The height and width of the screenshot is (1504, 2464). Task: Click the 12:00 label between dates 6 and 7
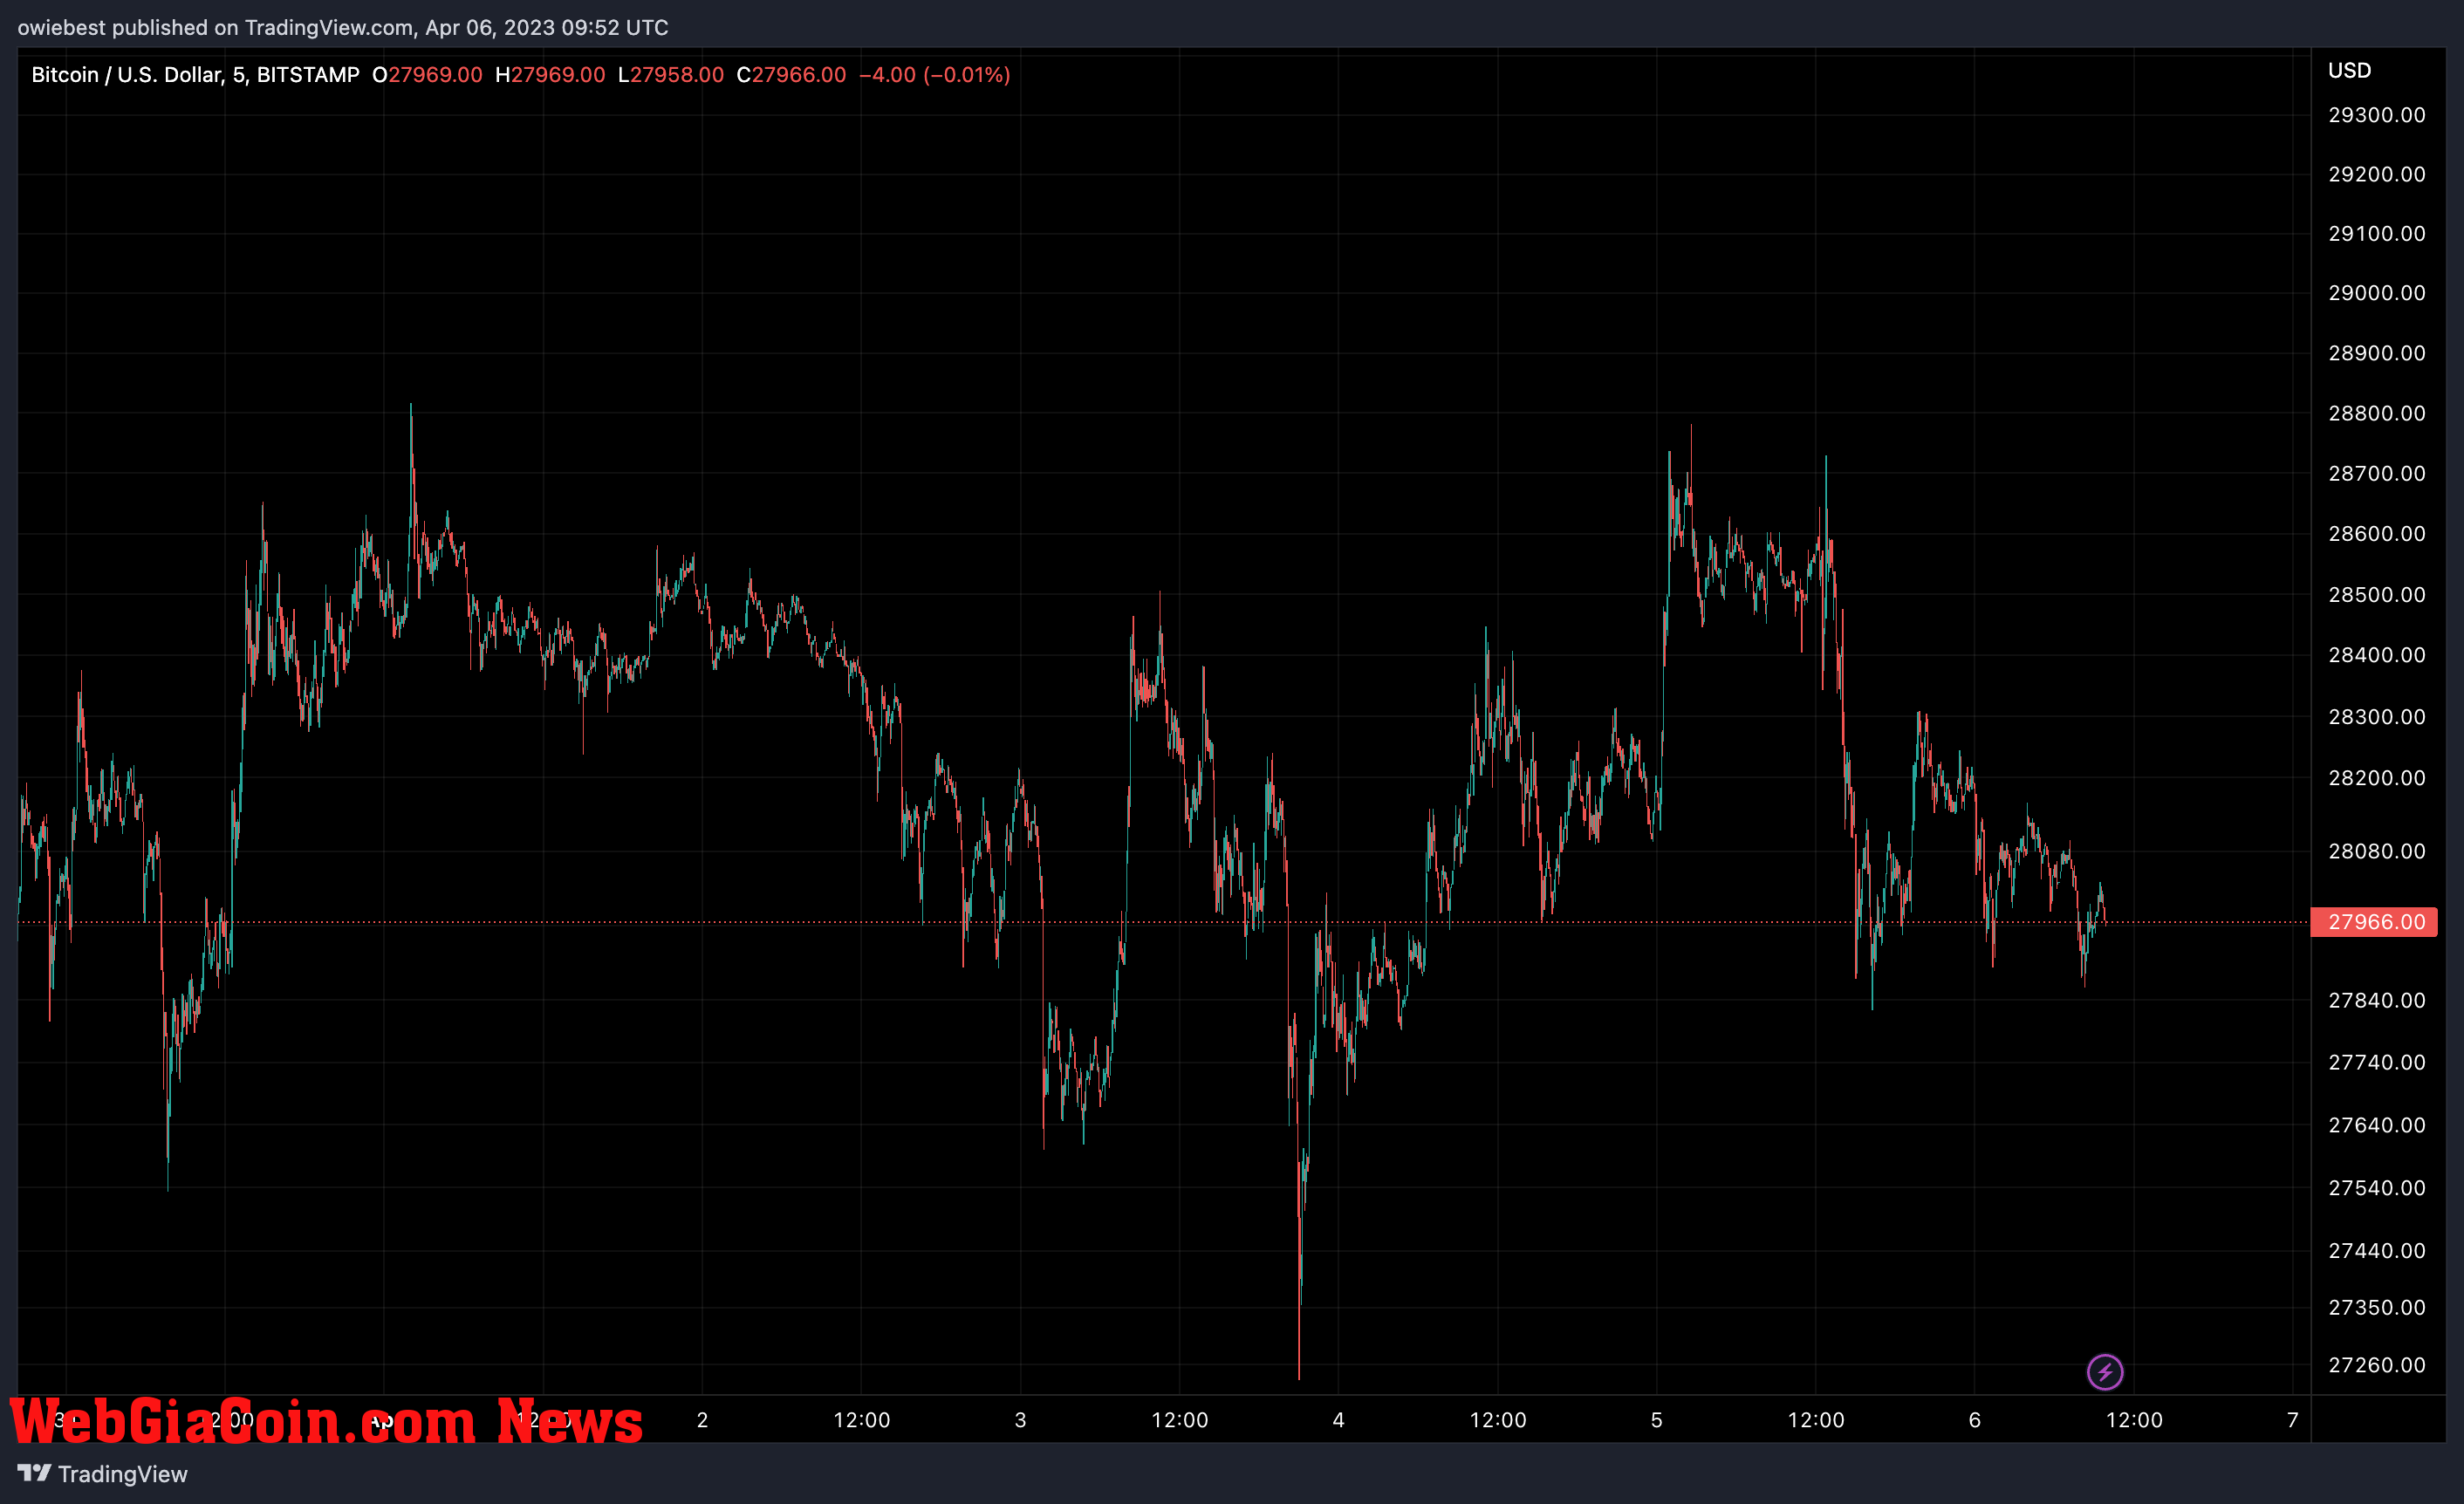tap(2134, 1420)
